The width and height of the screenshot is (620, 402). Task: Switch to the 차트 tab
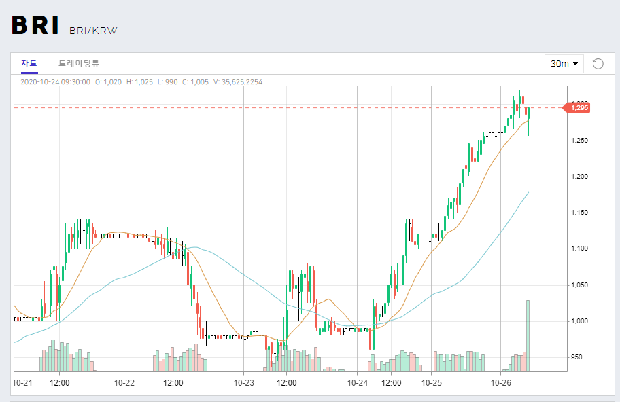tap(29, 63)
